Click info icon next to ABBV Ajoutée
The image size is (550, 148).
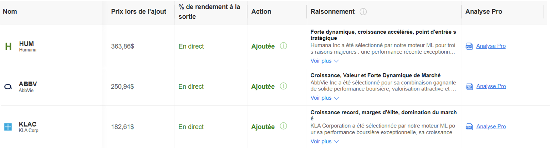(284, 86)
